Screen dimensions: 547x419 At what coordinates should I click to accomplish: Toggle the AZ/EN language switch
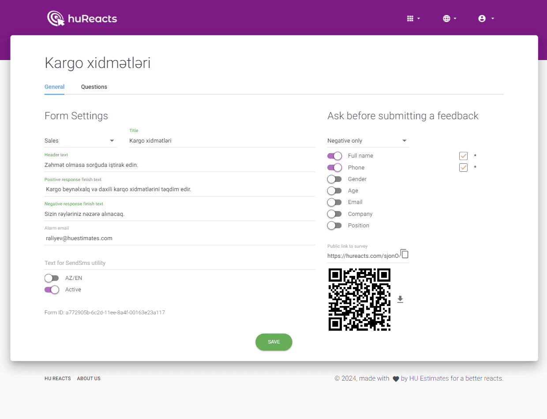[52, 278]
